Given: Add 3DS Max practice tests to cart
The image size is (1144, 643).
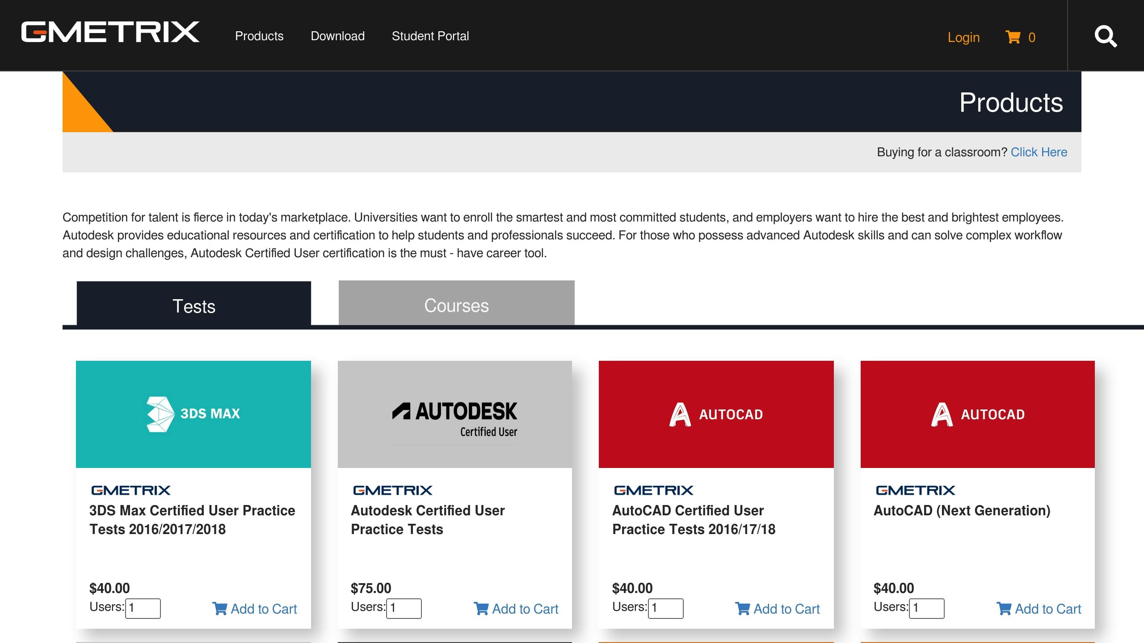Looking at the screenshot, I should pos(255,609).
